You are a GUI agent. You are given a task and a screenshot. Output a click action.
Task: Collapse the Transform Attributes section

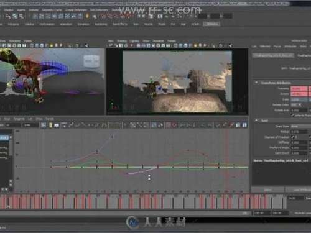(x=256, y=83)
